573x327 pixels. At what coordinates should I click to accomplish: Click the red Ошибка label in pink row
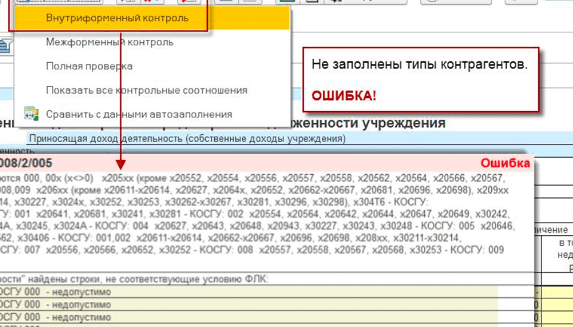click(505, 163)
